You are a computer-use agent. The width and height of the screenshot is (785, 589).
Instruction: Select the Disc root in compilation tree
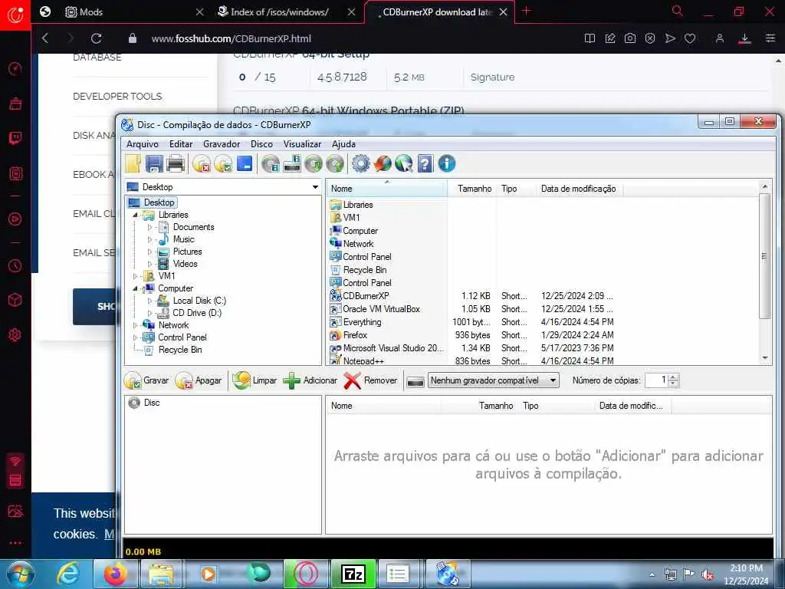152,403
